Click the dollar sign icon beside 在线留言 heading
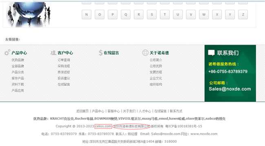 [101, 53]
